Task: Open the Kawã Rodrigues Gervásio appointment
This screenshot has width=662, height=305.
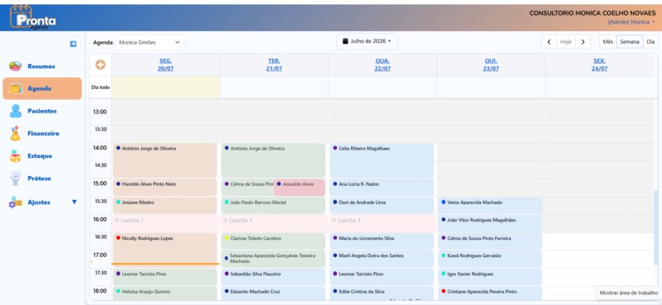Action: pyautogui.click(x=490, y=259)
